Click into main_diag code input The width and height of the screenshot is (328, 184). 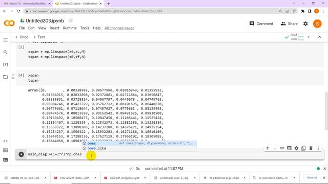174,154
